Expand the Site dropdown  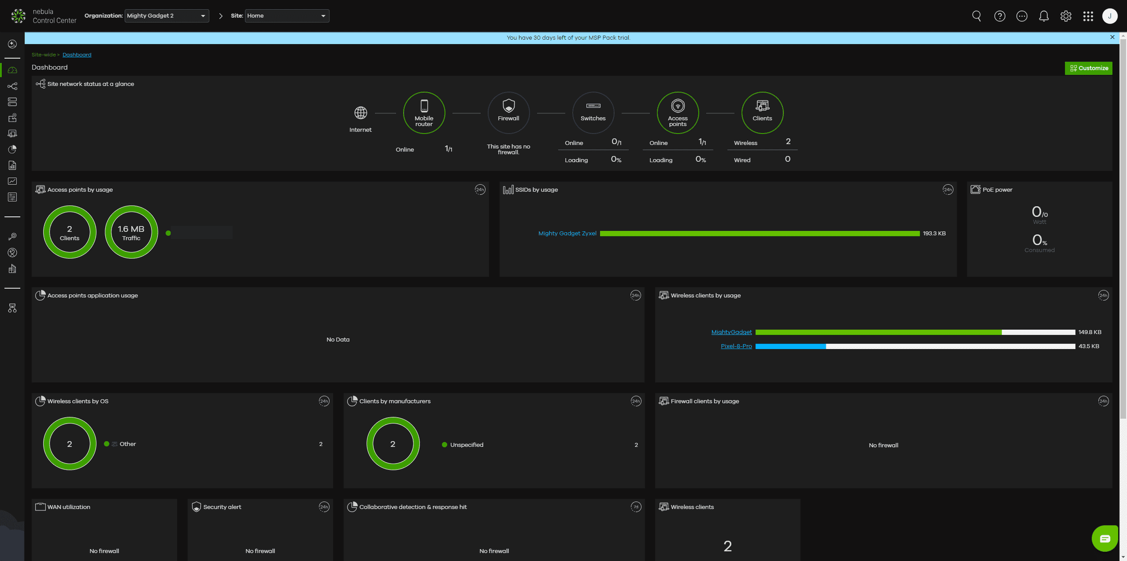pyautogui.click(x=287, y=16)
